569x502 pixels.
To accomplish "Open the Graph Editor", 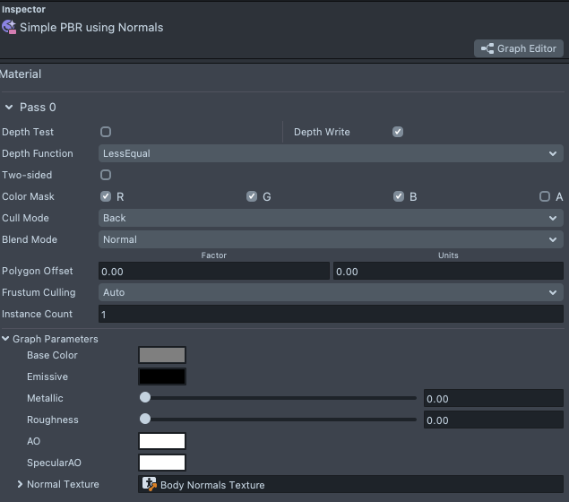I will [518, 48].
